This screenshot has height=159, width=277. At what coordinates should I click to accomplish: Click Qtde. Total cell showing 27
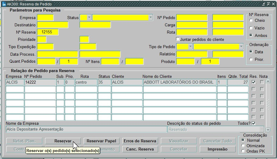coord(238,82)
